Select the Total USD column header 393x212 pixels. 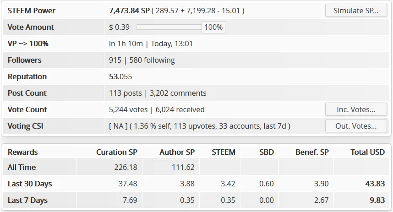tap(367, 152)
